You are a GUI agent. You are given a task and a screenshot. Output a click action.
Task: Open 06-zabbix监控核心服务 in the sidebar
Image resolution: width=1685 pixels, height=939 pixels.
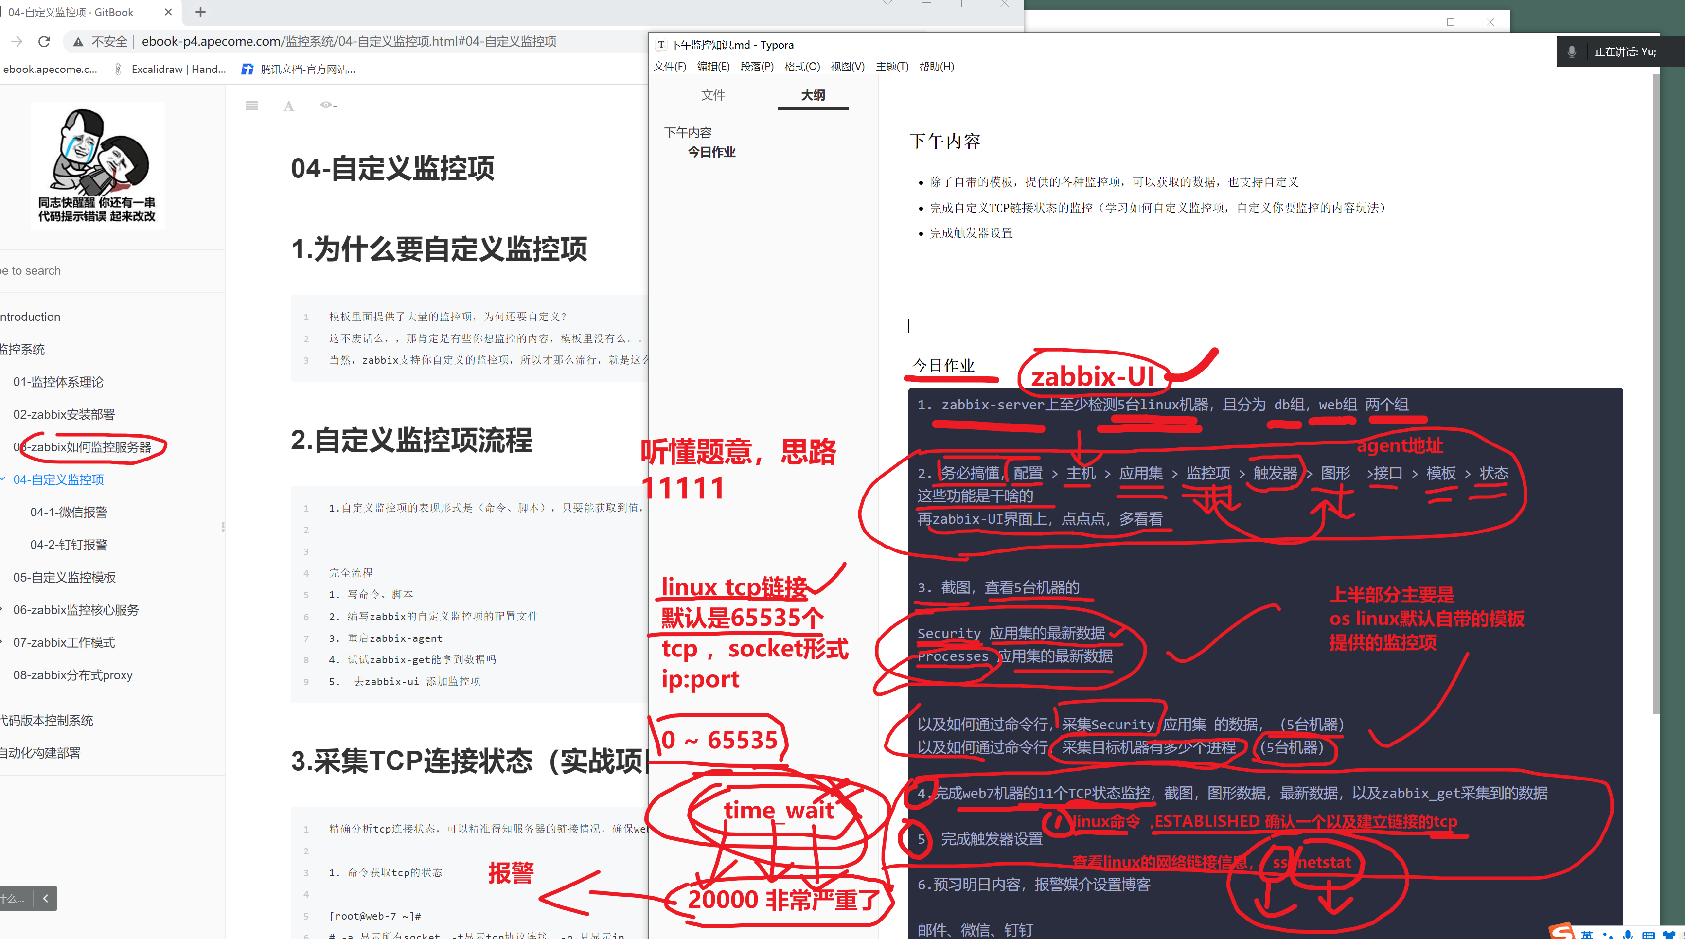click(x=76, y=610)
